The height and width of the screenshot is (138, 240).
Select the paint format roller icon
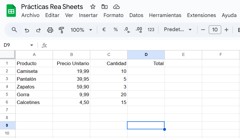[61, 30]
